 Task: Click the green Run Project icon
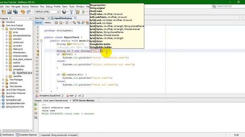click(x=83, y=12)
